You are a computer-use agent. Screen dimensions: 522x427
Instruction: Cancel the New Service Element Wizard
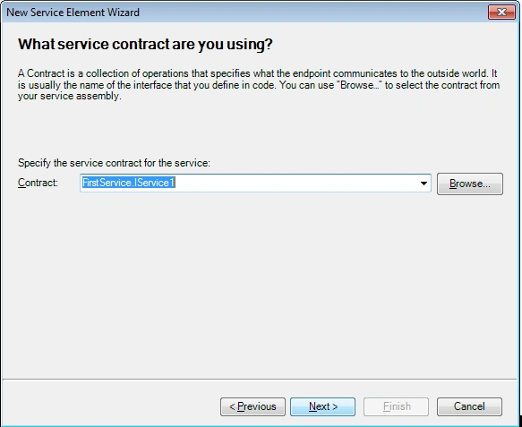pyautogui.click(x=469, y=406)
